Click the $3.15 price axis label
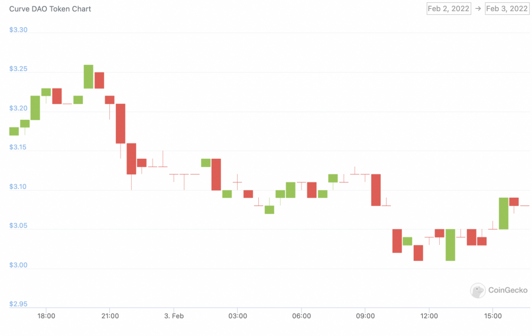 click(18, 147)
